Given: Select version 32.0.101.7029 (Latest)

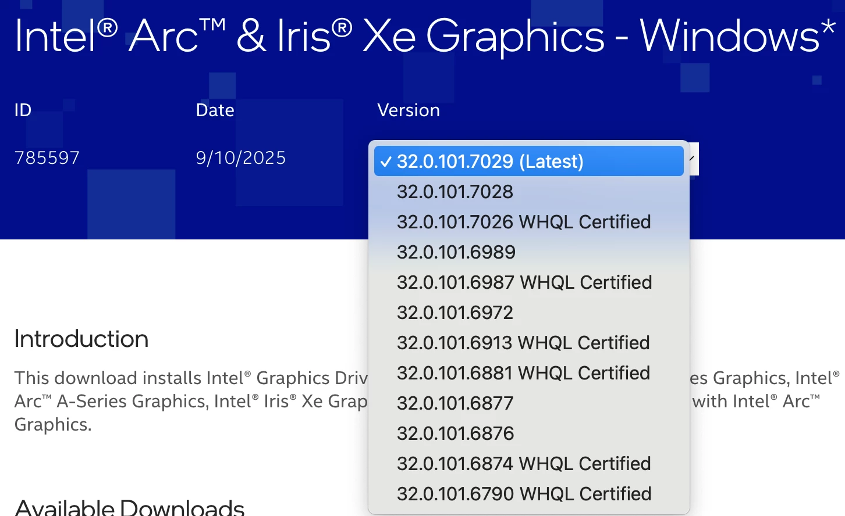Looking at the screenshot, I should pos(528,161).
